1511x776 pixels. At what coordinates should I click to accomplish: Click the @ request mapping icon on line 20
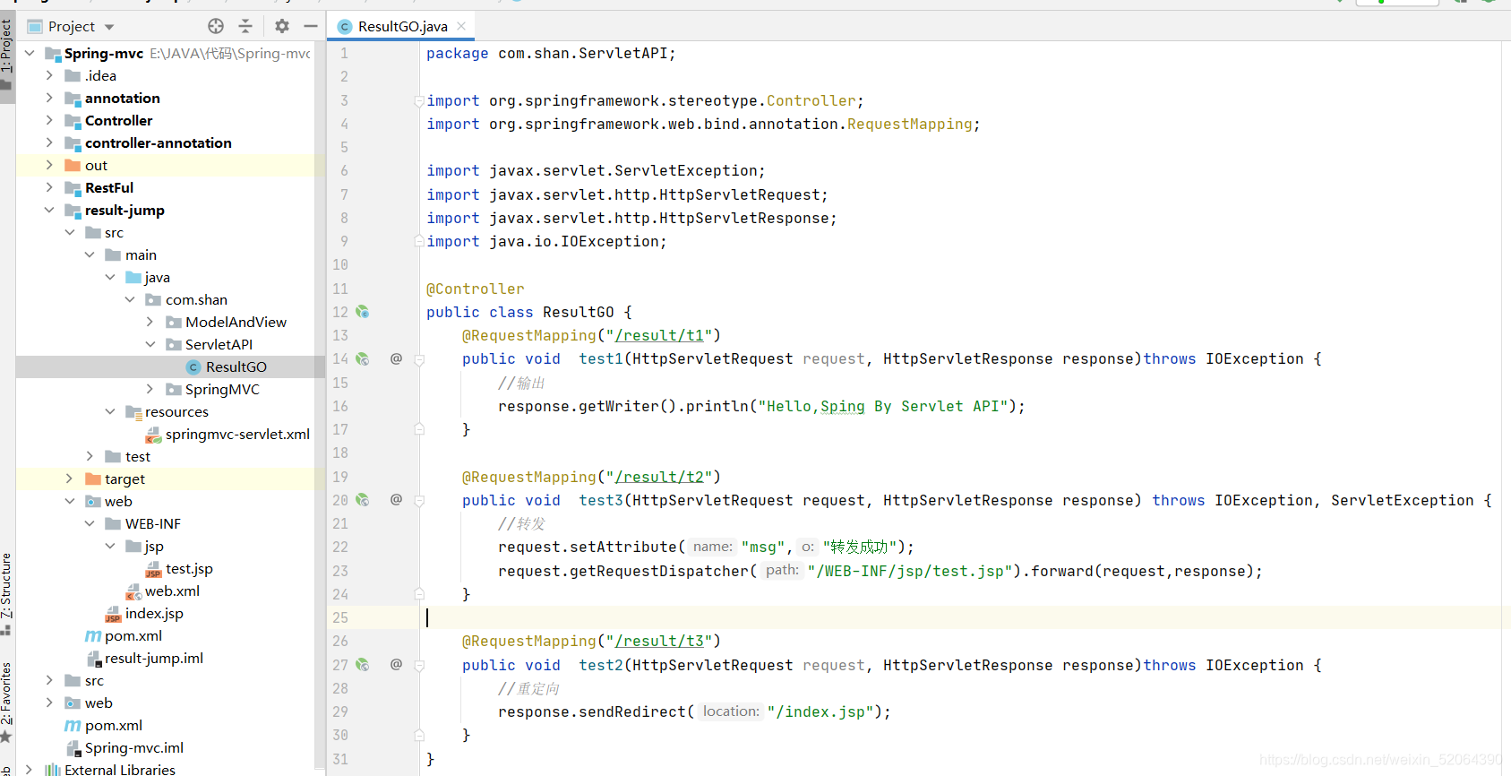pos(396,500)
